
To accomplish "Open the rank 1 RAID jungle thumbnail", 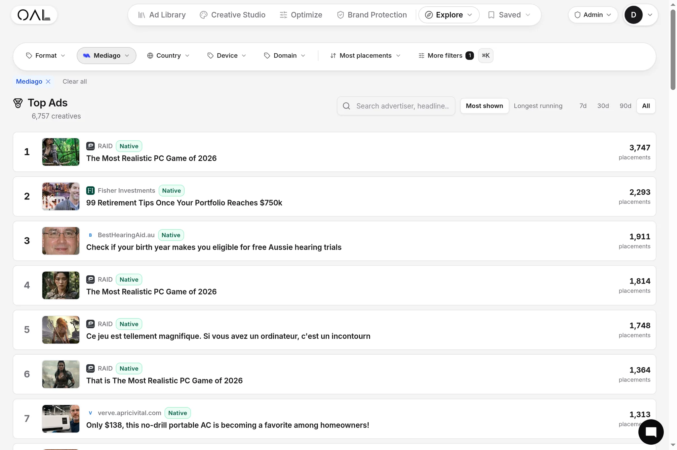I will coord(61,152).
